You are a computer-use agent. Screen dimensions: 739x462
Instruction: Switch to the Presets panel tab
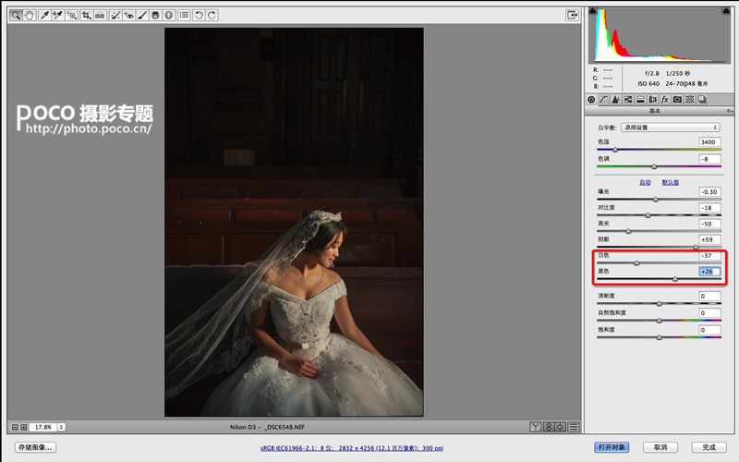(689, 100)
